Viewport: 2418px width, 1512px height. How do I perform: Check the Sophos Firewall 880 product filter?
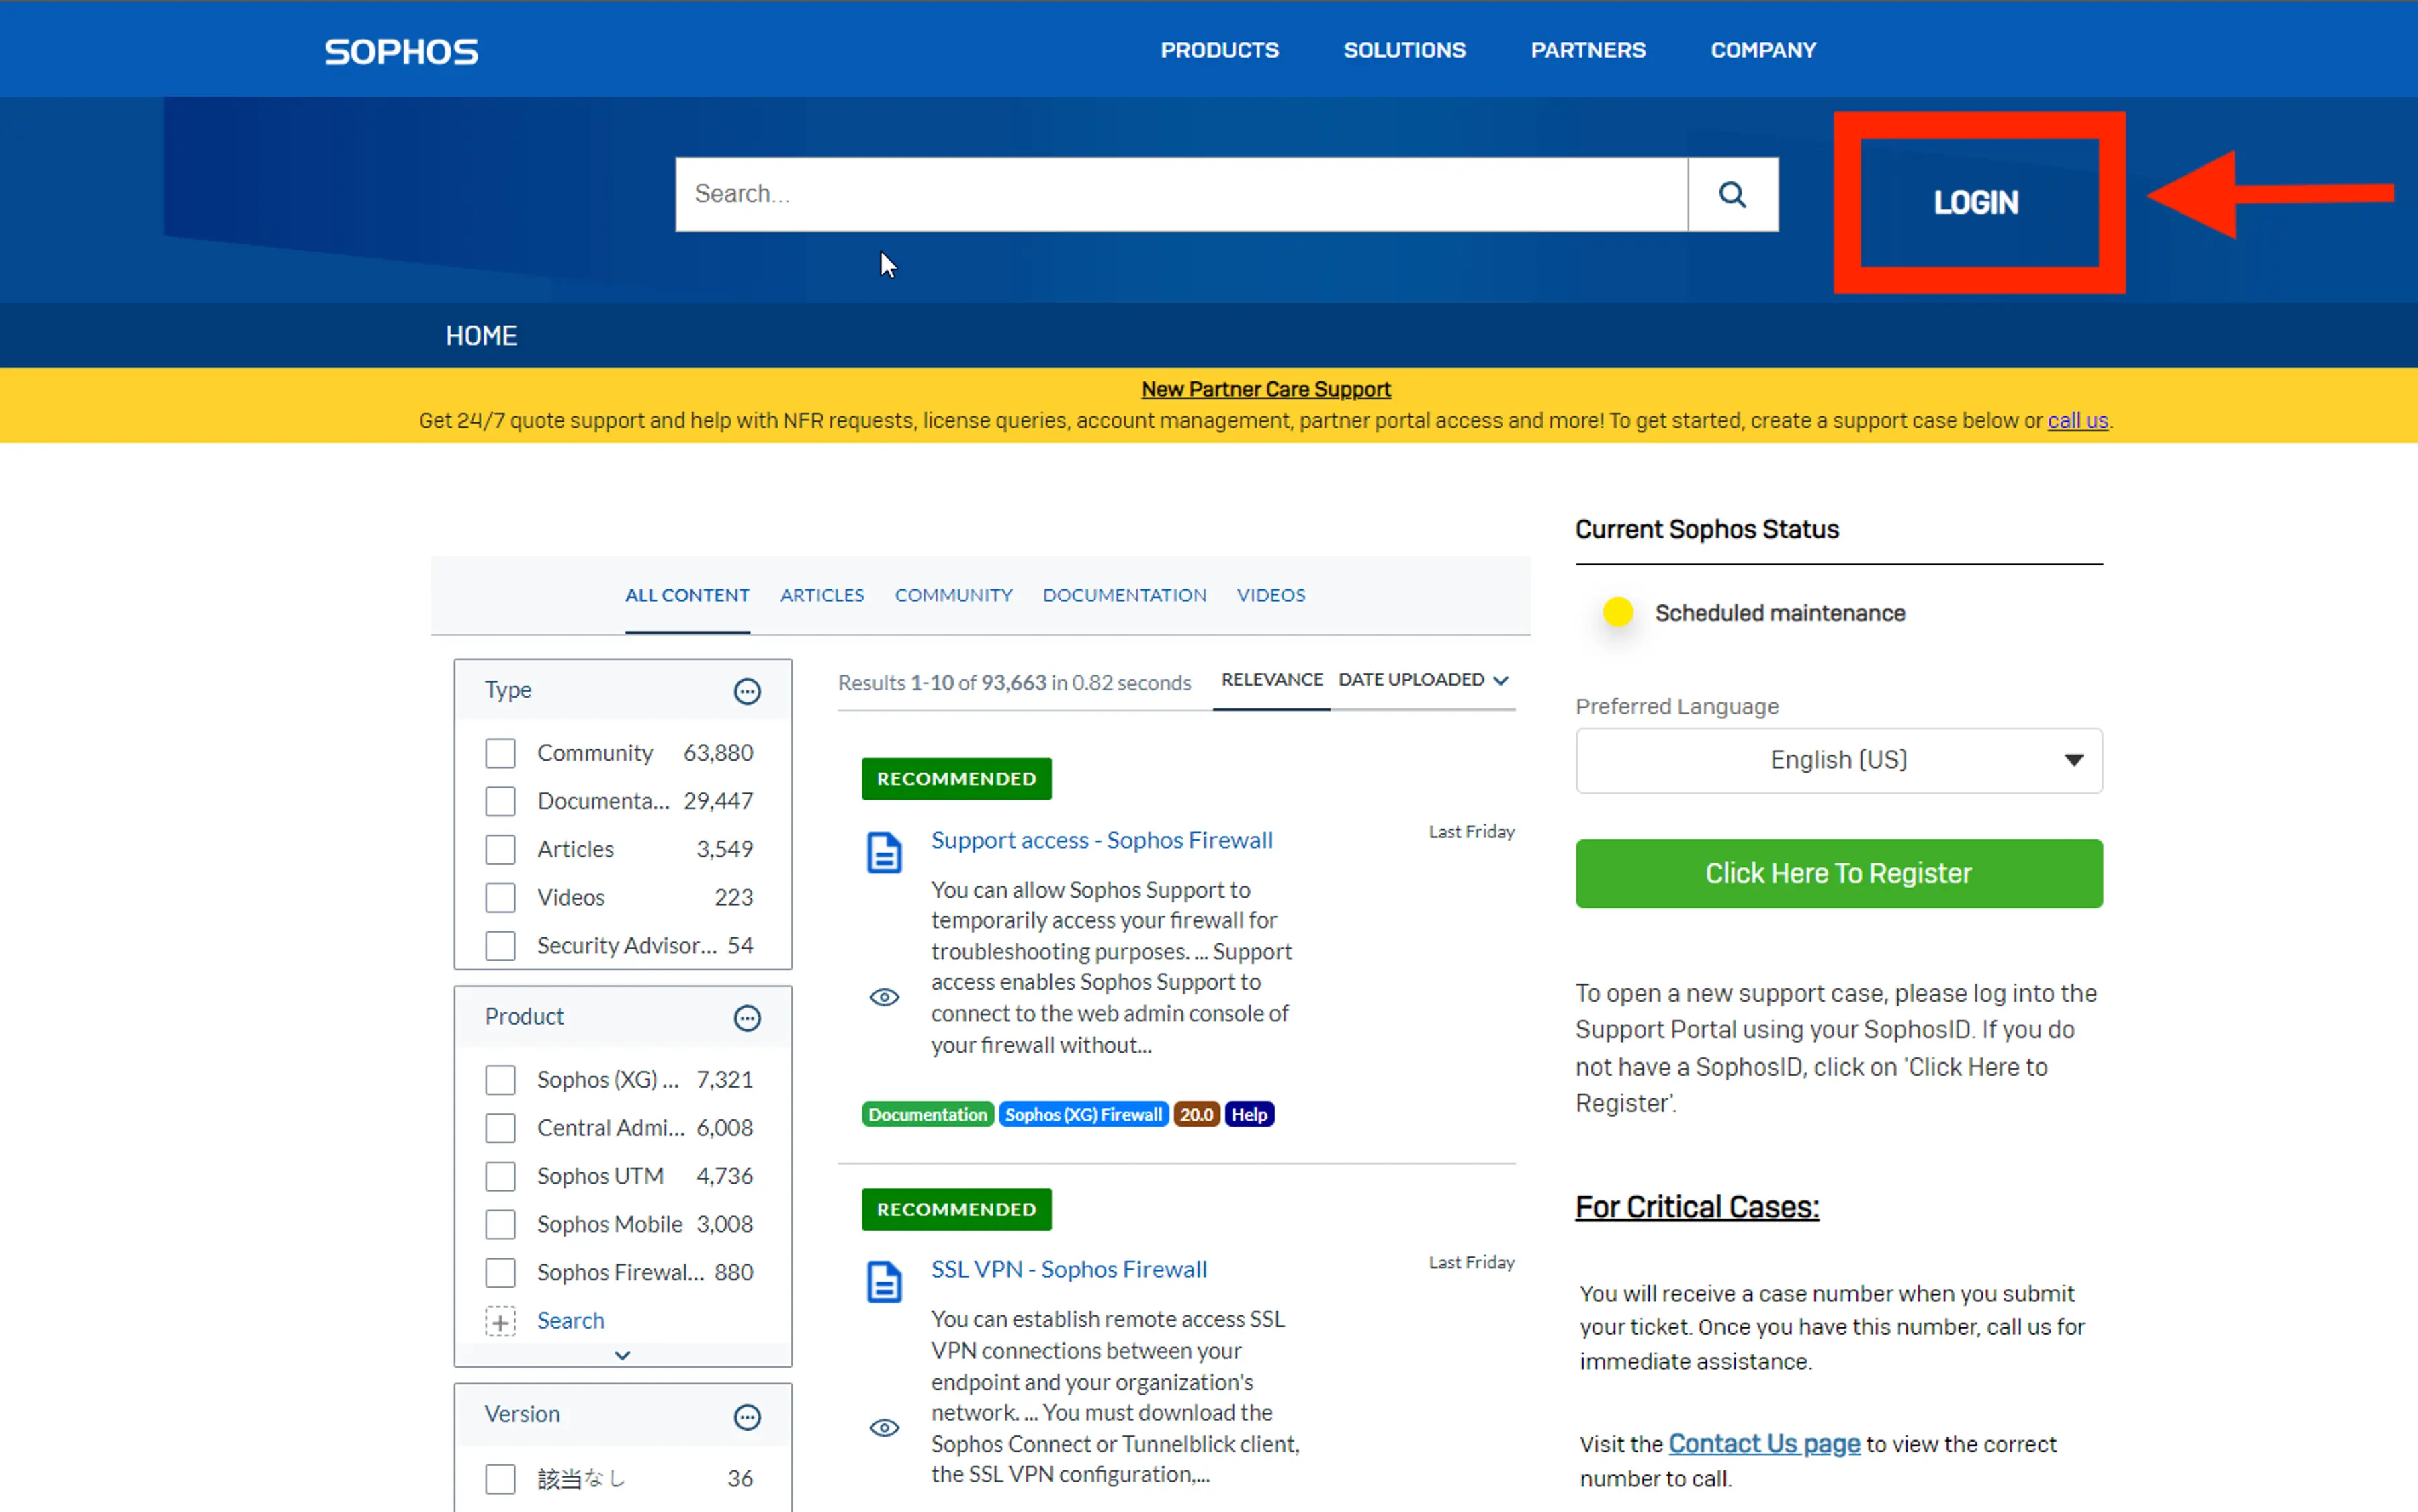[500, 1272]
